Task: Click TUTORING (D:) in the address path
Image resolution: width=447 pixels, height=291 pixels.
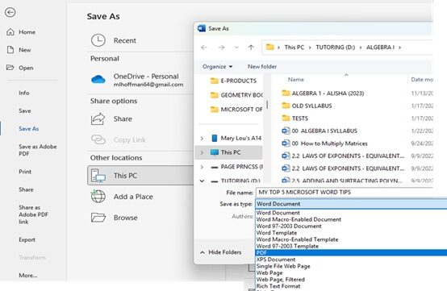Action: click(336, 48)
